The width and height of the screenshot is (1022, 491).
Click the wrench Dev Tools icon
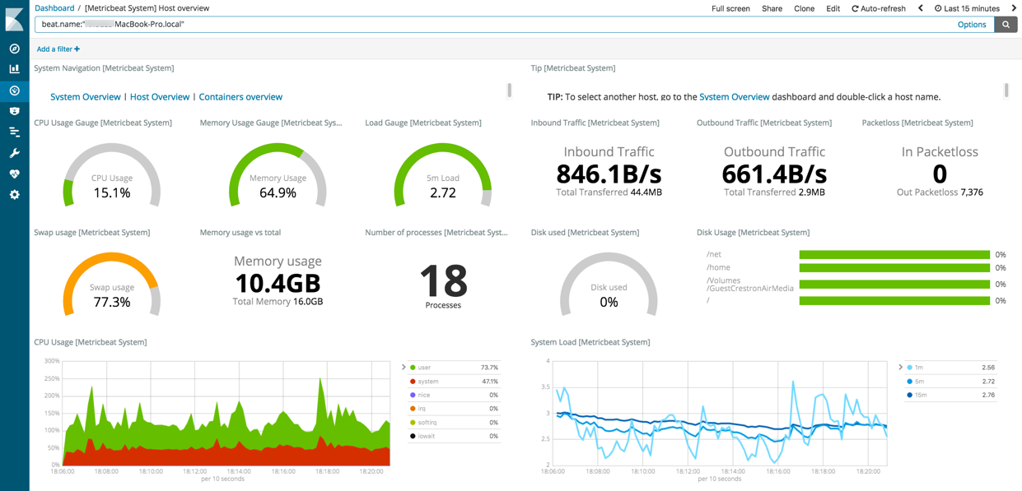14,153
